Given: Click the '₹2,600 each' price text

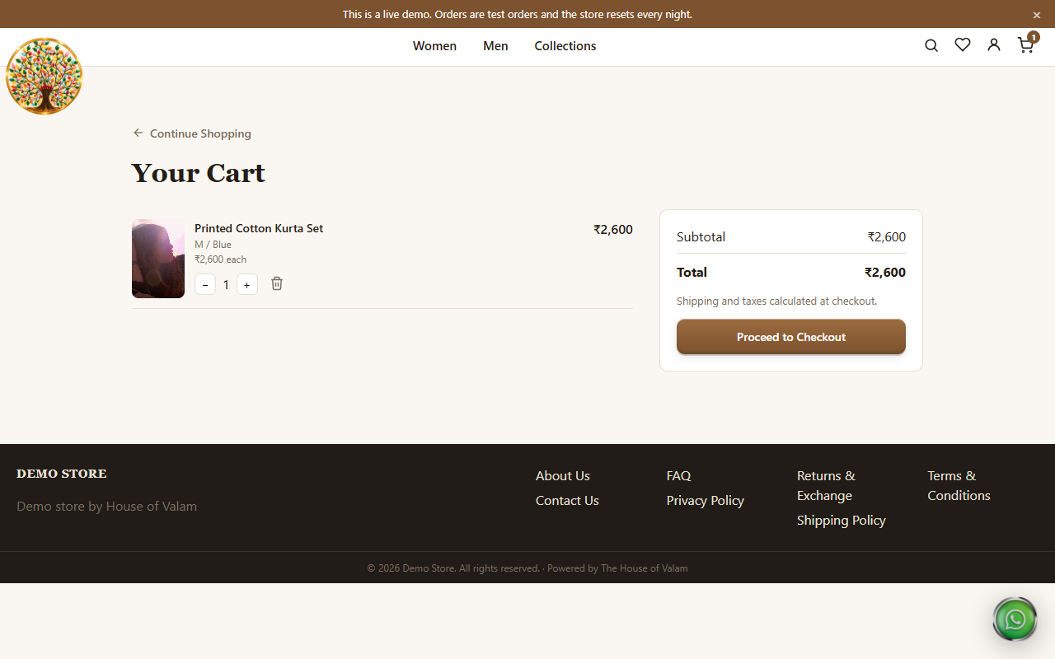Looking at the screenshot, I should (220, 259).
